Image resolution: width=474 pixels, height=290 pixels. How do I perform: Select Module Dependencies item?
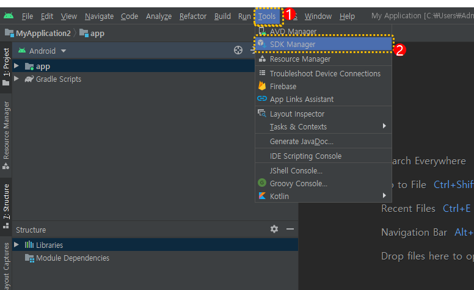pos(73,258)
